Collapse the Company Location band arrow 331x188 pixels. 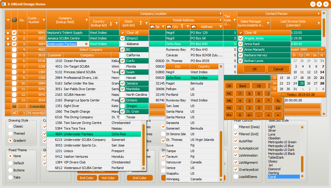click(220, 14)
